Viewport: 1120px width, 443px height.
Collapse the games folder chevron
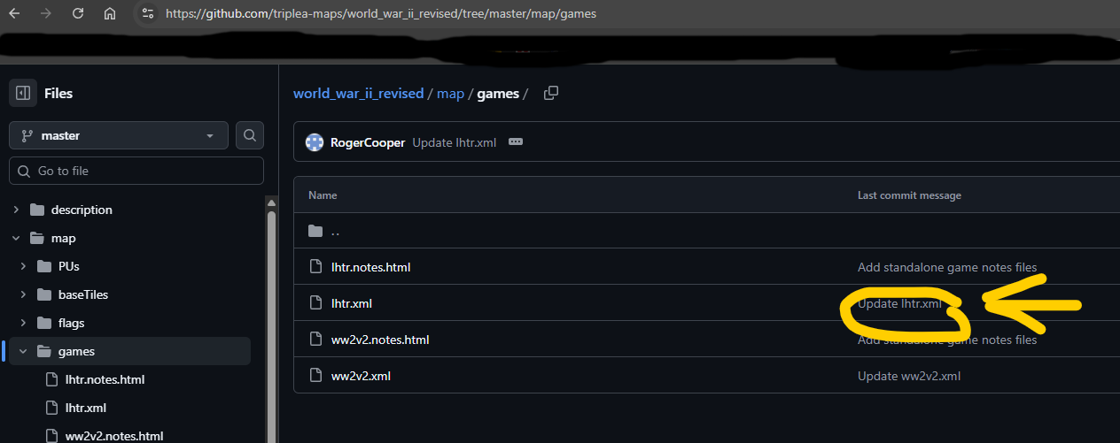tap(23, 351)
